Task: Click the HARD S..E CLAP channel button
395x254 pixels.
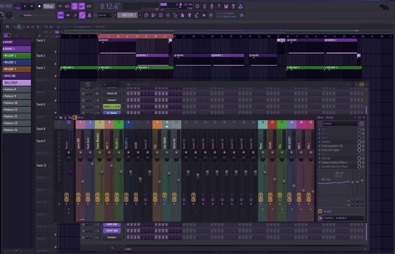Action: 112,107
